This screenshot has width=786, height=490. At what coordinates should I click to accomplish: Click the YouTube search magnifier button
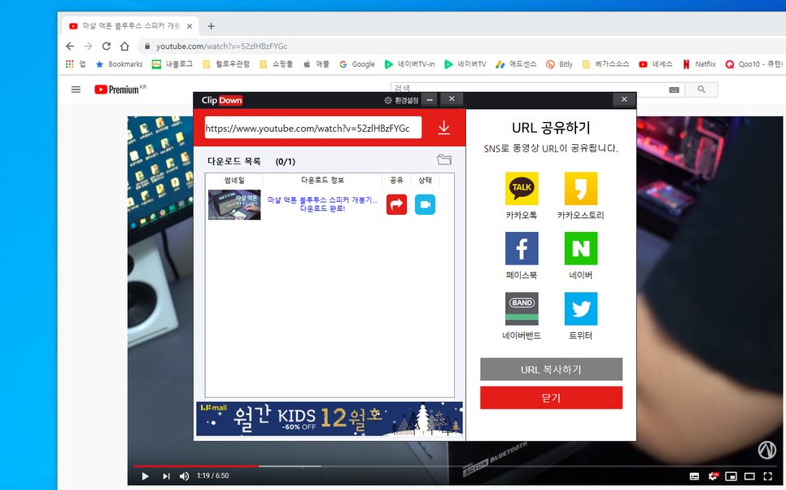pyautogui.click(x=701, y=90)
